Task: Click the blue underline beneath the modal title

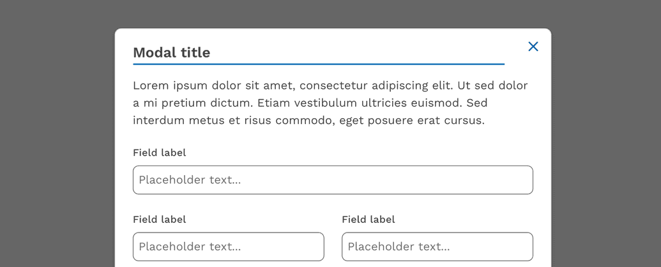Action: tap(318, 64)
